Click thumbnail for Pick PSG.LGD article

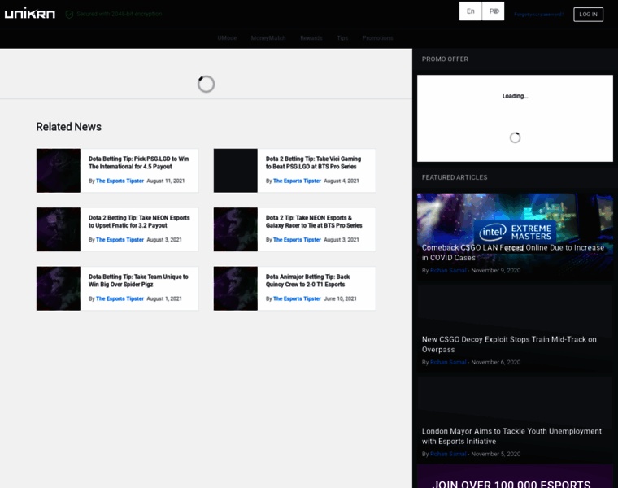pos(59,170)
